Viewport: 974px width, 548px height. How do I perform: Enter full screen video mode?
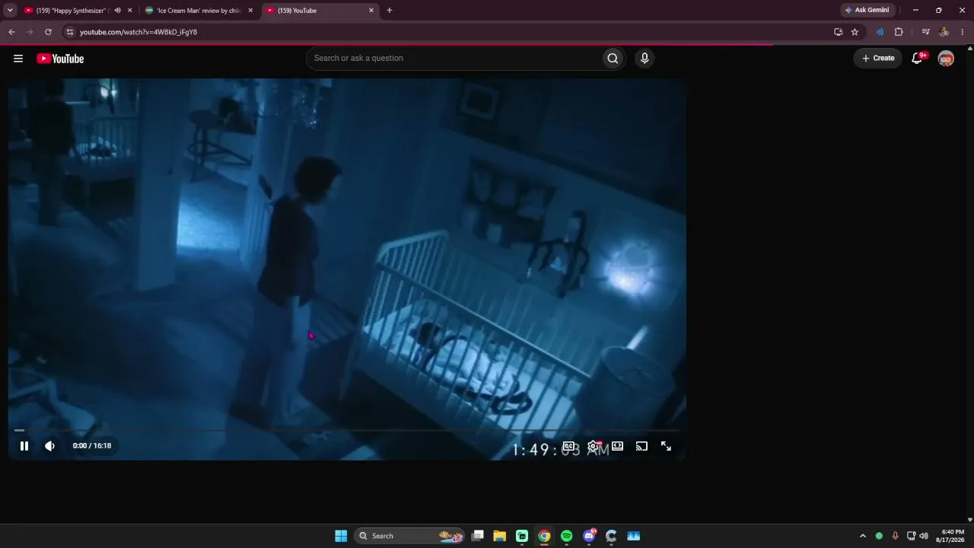pyautogui.click(x=666, y=446)
